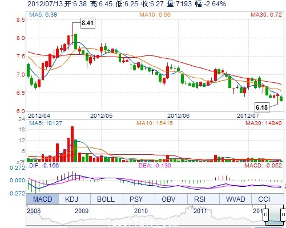The height and width of the screenshot is (228, 286).
Task: Click the MA30 price legend label
Action: 266,14
